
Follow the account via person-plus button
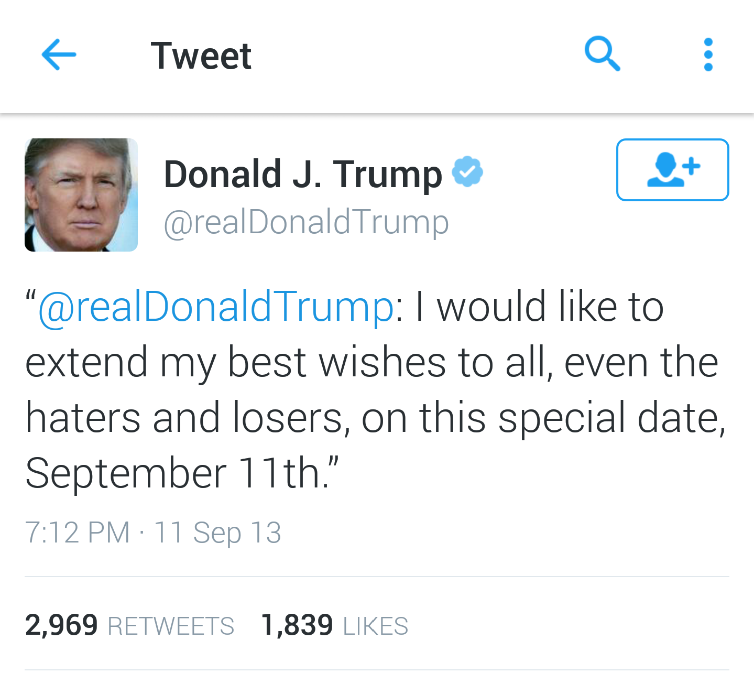[672, 169]
